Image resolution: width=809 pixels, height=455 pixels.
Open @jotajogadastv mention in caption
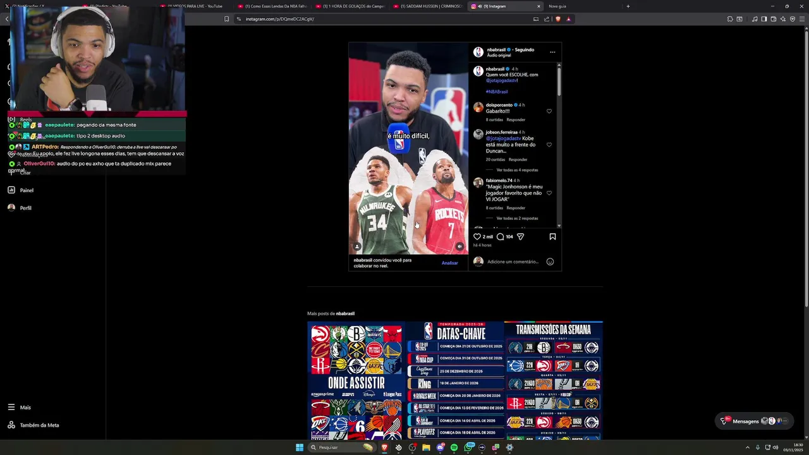click(501, 80)
